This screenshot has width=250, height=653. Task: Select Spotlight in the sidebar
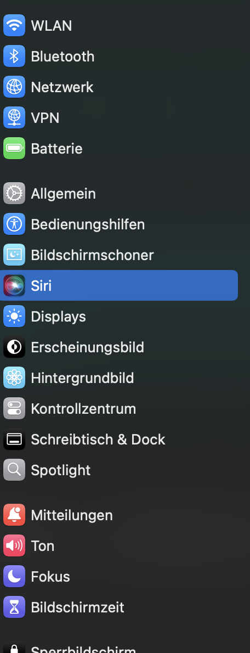pyautogui.click(x=119, y=470)
